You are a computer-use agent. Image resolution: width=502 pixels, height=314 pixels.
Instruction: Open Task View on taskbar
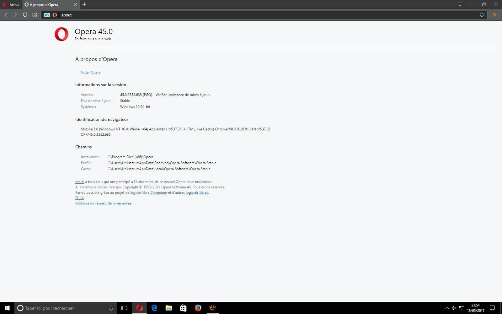124,308
